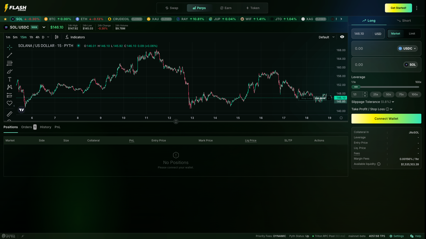
Task: Click the USDC amount input field
Action: (x=372, y=49)
